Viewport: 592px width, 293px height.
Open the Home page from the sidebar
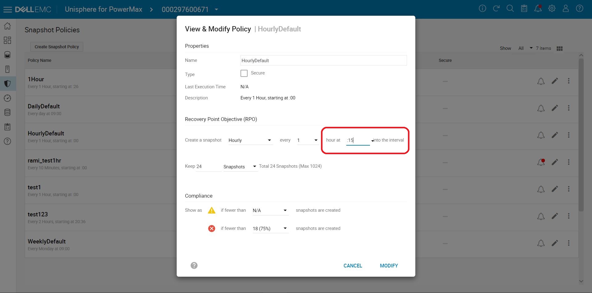point(7,26)
